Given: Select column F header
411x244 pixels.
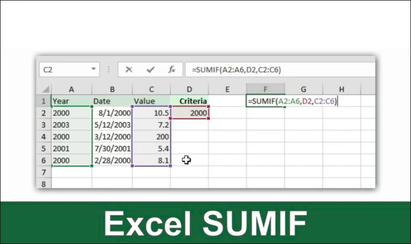Looking at the screenshot, I should pos(265,89).
